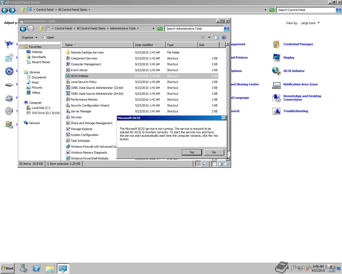This screenshot has height=274, width=342.
Task: Refresh the Administrative Tools folder view
Action: coord(160,29)
